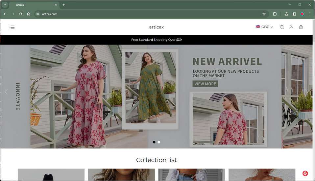
Task: Open the tab search dropdown arrow
Action: coord(5,5)
